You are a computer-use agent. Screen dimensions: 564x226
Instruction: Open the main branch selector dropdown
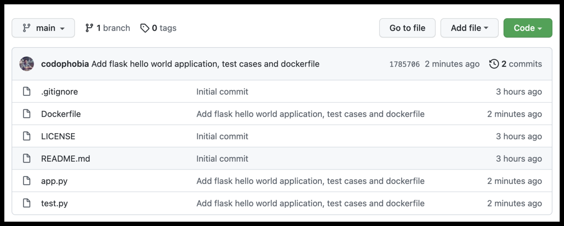(x=43, y=28)
